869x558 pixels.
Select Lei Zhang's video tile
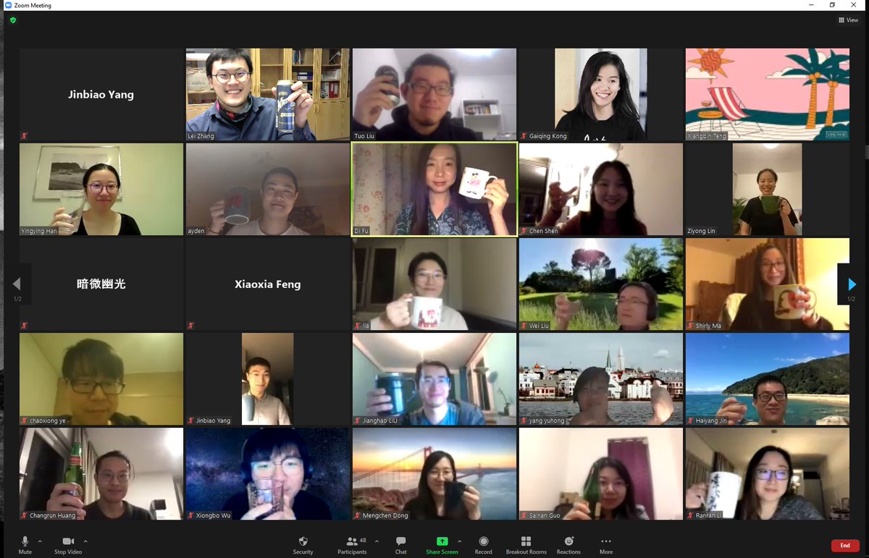tap(268, 94)
